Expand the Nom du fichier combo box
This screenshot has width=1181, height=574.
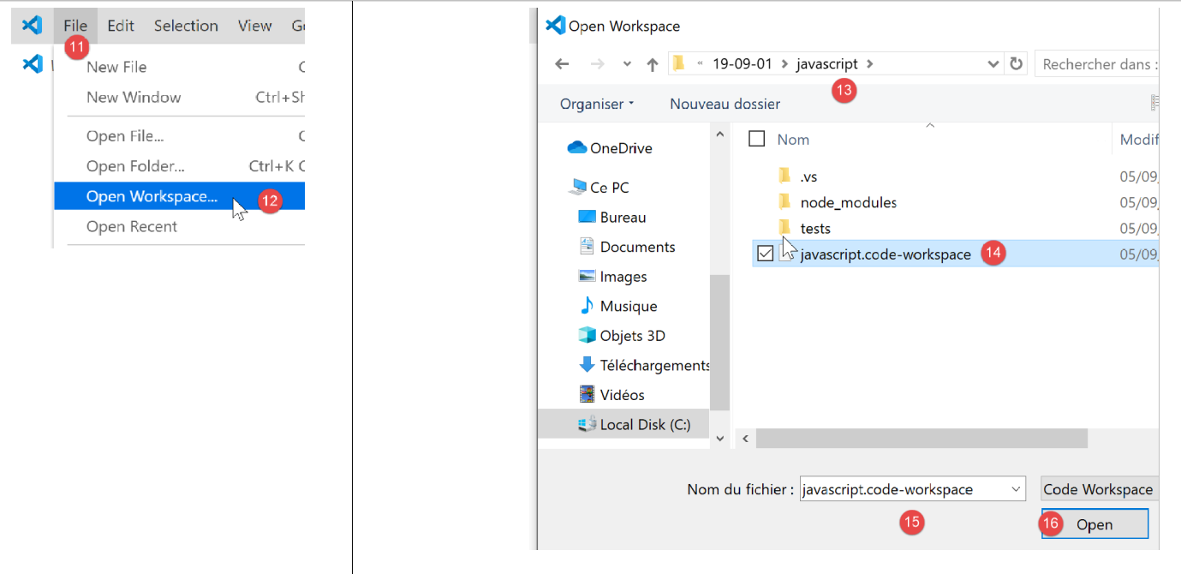[x=1016, y=489]
